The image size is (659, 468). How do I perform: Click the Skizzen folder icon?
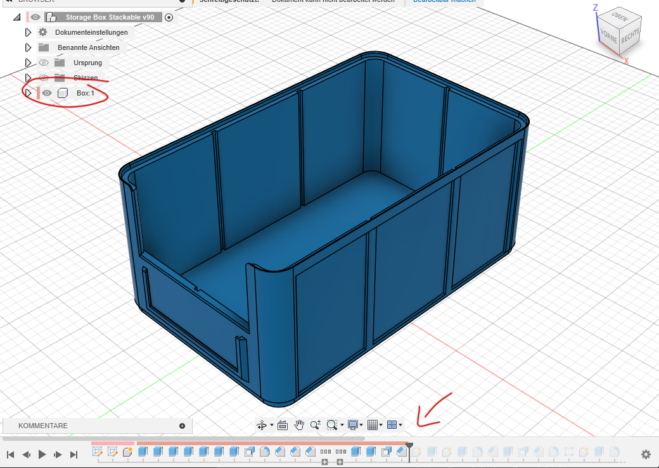pyautogui.click(x=60, y=78)
